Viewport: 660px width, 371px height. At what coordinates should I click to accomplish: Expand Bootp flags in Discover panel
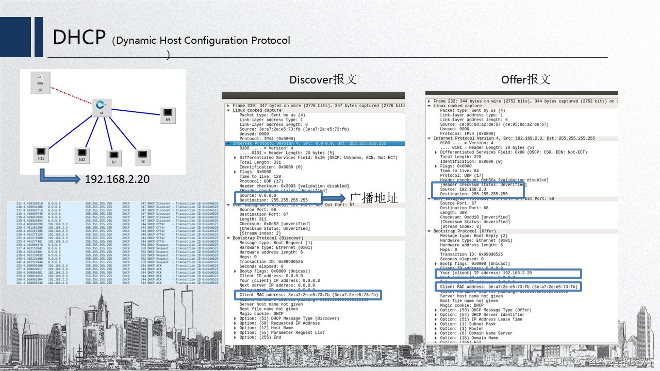[235, 271]
